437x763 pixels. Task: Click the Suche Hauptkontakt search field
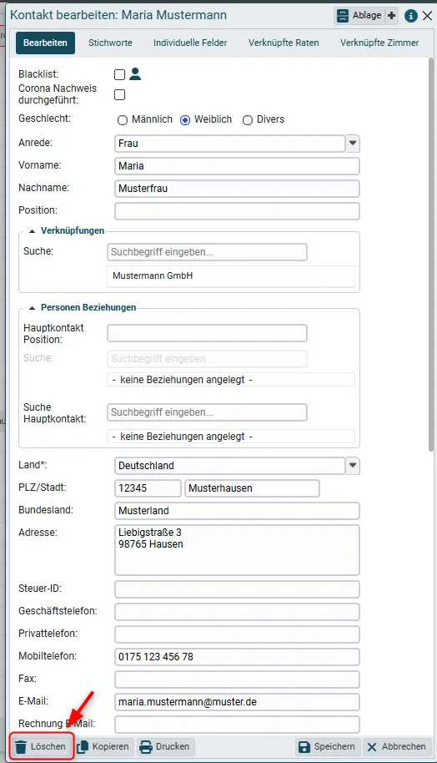207,412
